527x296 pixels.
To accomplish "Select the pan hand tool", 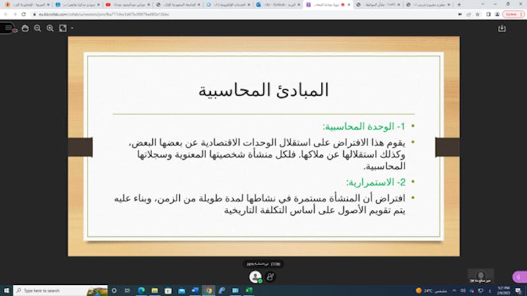I will [25, 28].
